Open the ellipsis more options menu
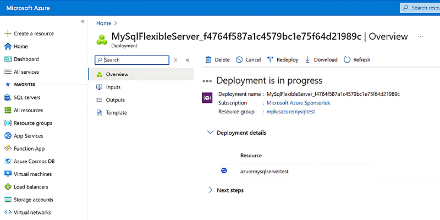Viewport: 440px width, 220px height. 420,36
